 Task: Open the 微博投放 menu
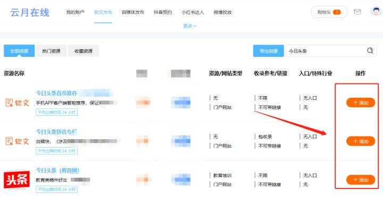pyautogui.click(x=222, y=12)
